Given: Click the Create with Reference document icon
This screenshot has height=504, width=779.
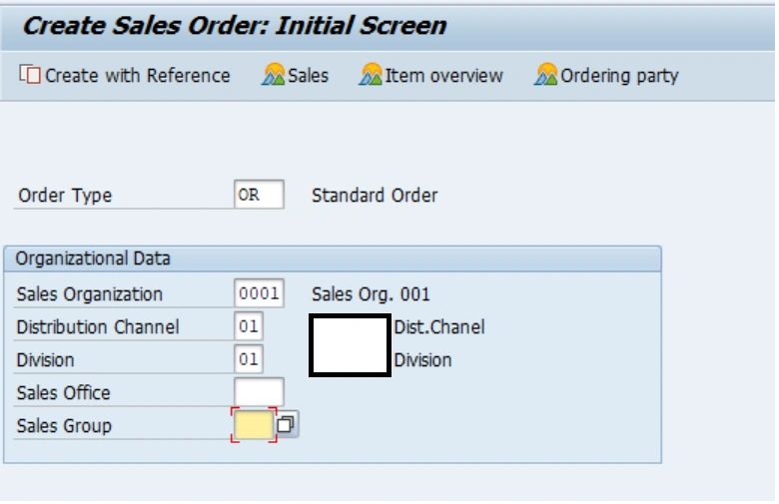Looking at the screenshot, I should (x=30, y=74).
